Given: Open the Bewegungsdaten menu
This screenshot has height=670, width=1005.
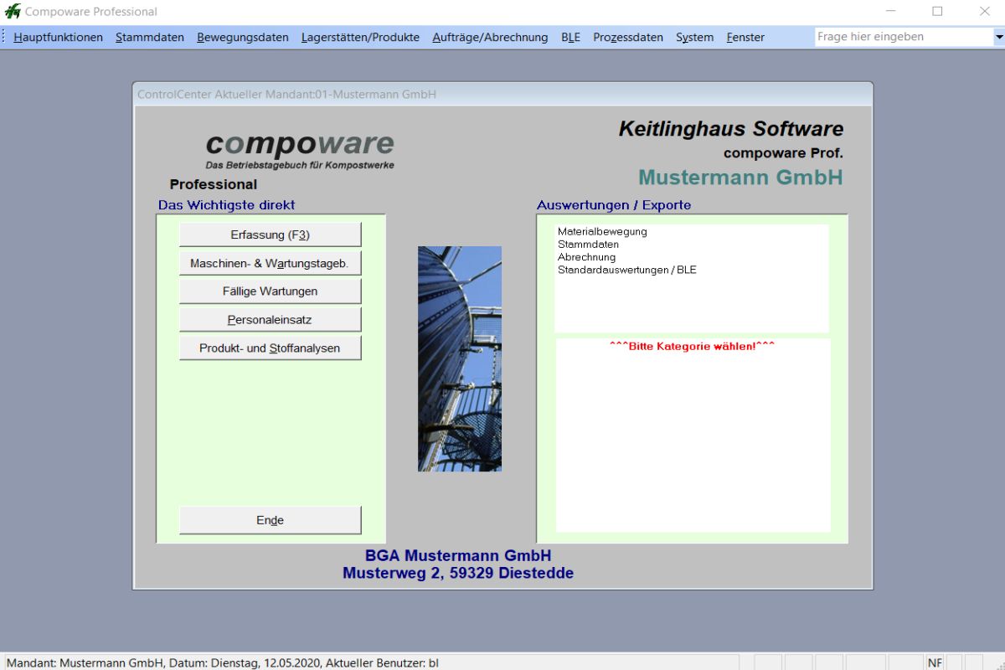Looking at the screenshot, I should click(243, 37).
